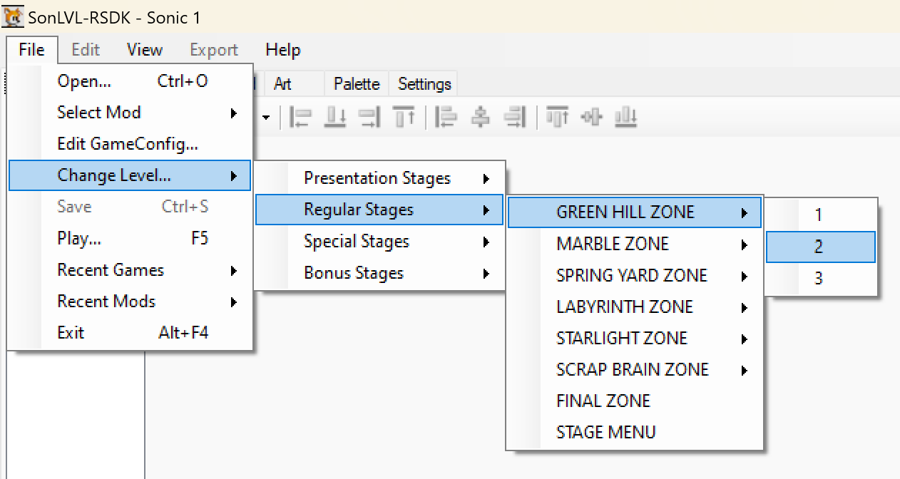Select the last distribute alignment icon
The height and width of the screenshot is (479, 900).
(625, 117)
